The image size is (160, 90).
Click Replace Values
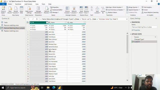[111, 12]
